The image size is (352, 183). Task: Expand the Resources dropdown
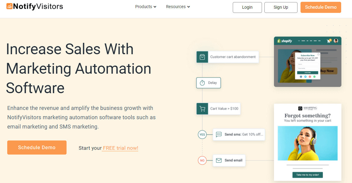point(178,7)
